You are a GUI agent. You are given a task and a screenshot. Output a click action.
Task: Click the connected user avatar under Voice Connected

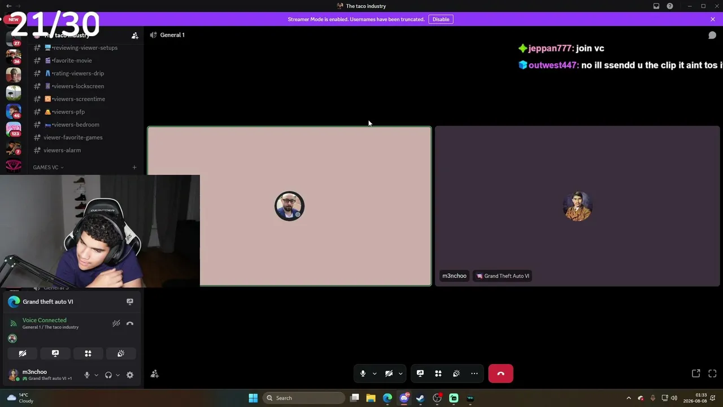coord(12,339)
